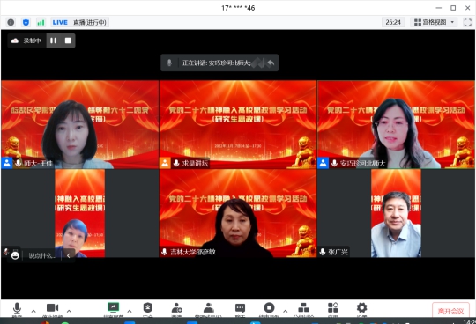Collapse the chat bar with left chevron

[x=69, y=256]
